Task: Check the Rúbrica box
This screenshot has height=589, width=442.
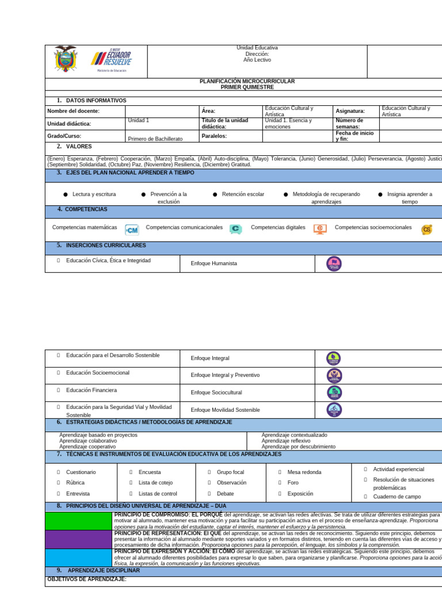Action: [58, 483]
